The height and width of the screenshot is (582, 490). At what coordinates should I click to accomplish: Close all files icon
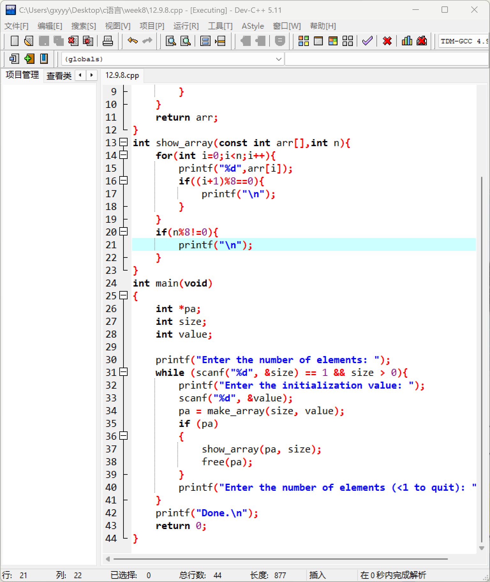[x=88, y=41]
